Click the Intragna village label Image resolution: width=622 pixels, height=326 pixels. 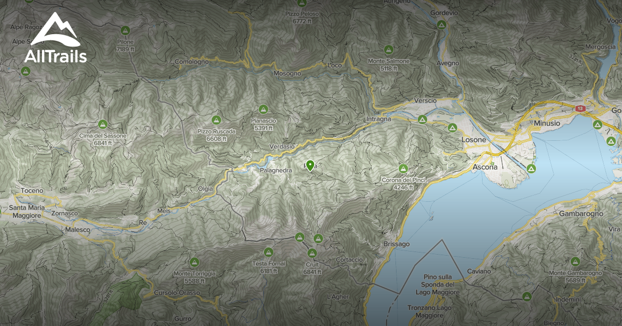(x=378, y=120)
